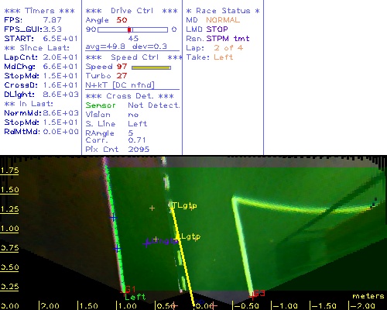The width and height of the screenshot is (387, 310).
Task: Click the Turbo value 27
Action: point(122,76)
